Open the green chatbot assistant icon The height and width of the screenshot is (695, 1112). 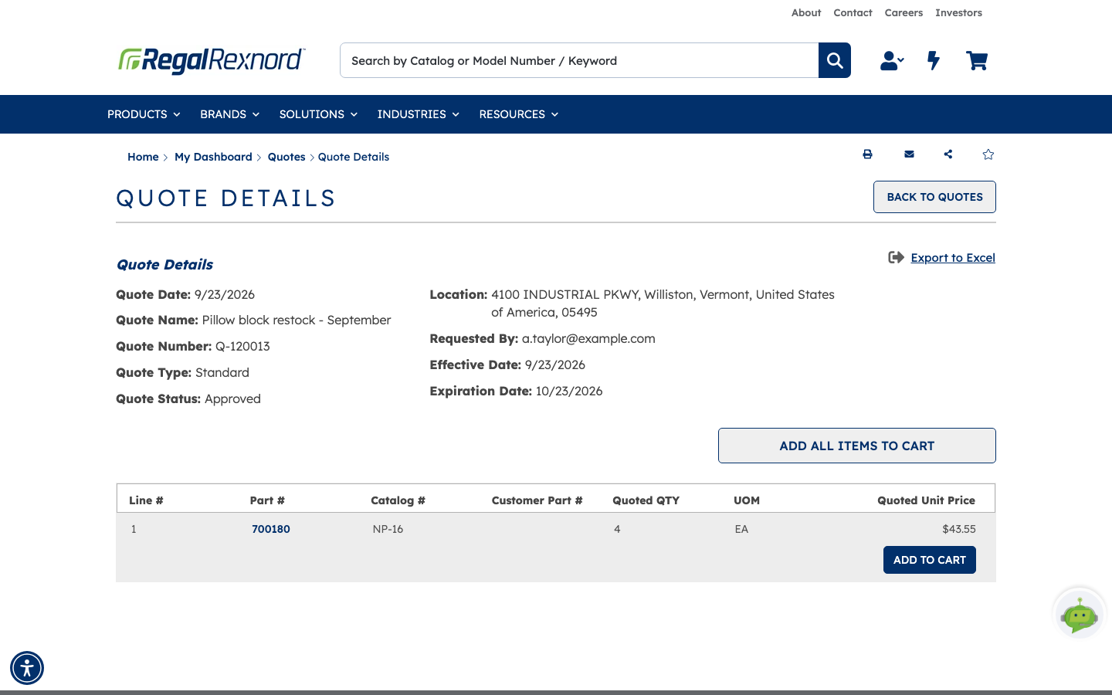[x=1079, y=614]
